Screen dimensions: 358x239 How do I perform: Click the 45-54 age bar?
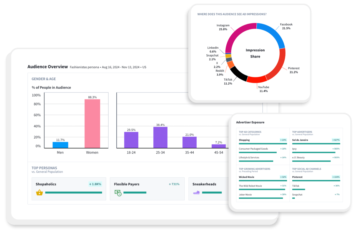click(x=219, y=146)
